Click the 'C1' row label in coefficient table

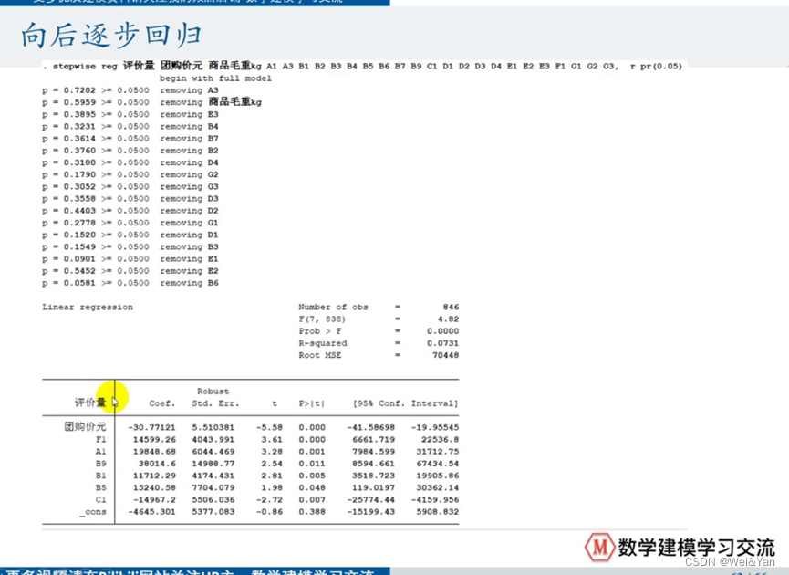(x=101, y=500)
